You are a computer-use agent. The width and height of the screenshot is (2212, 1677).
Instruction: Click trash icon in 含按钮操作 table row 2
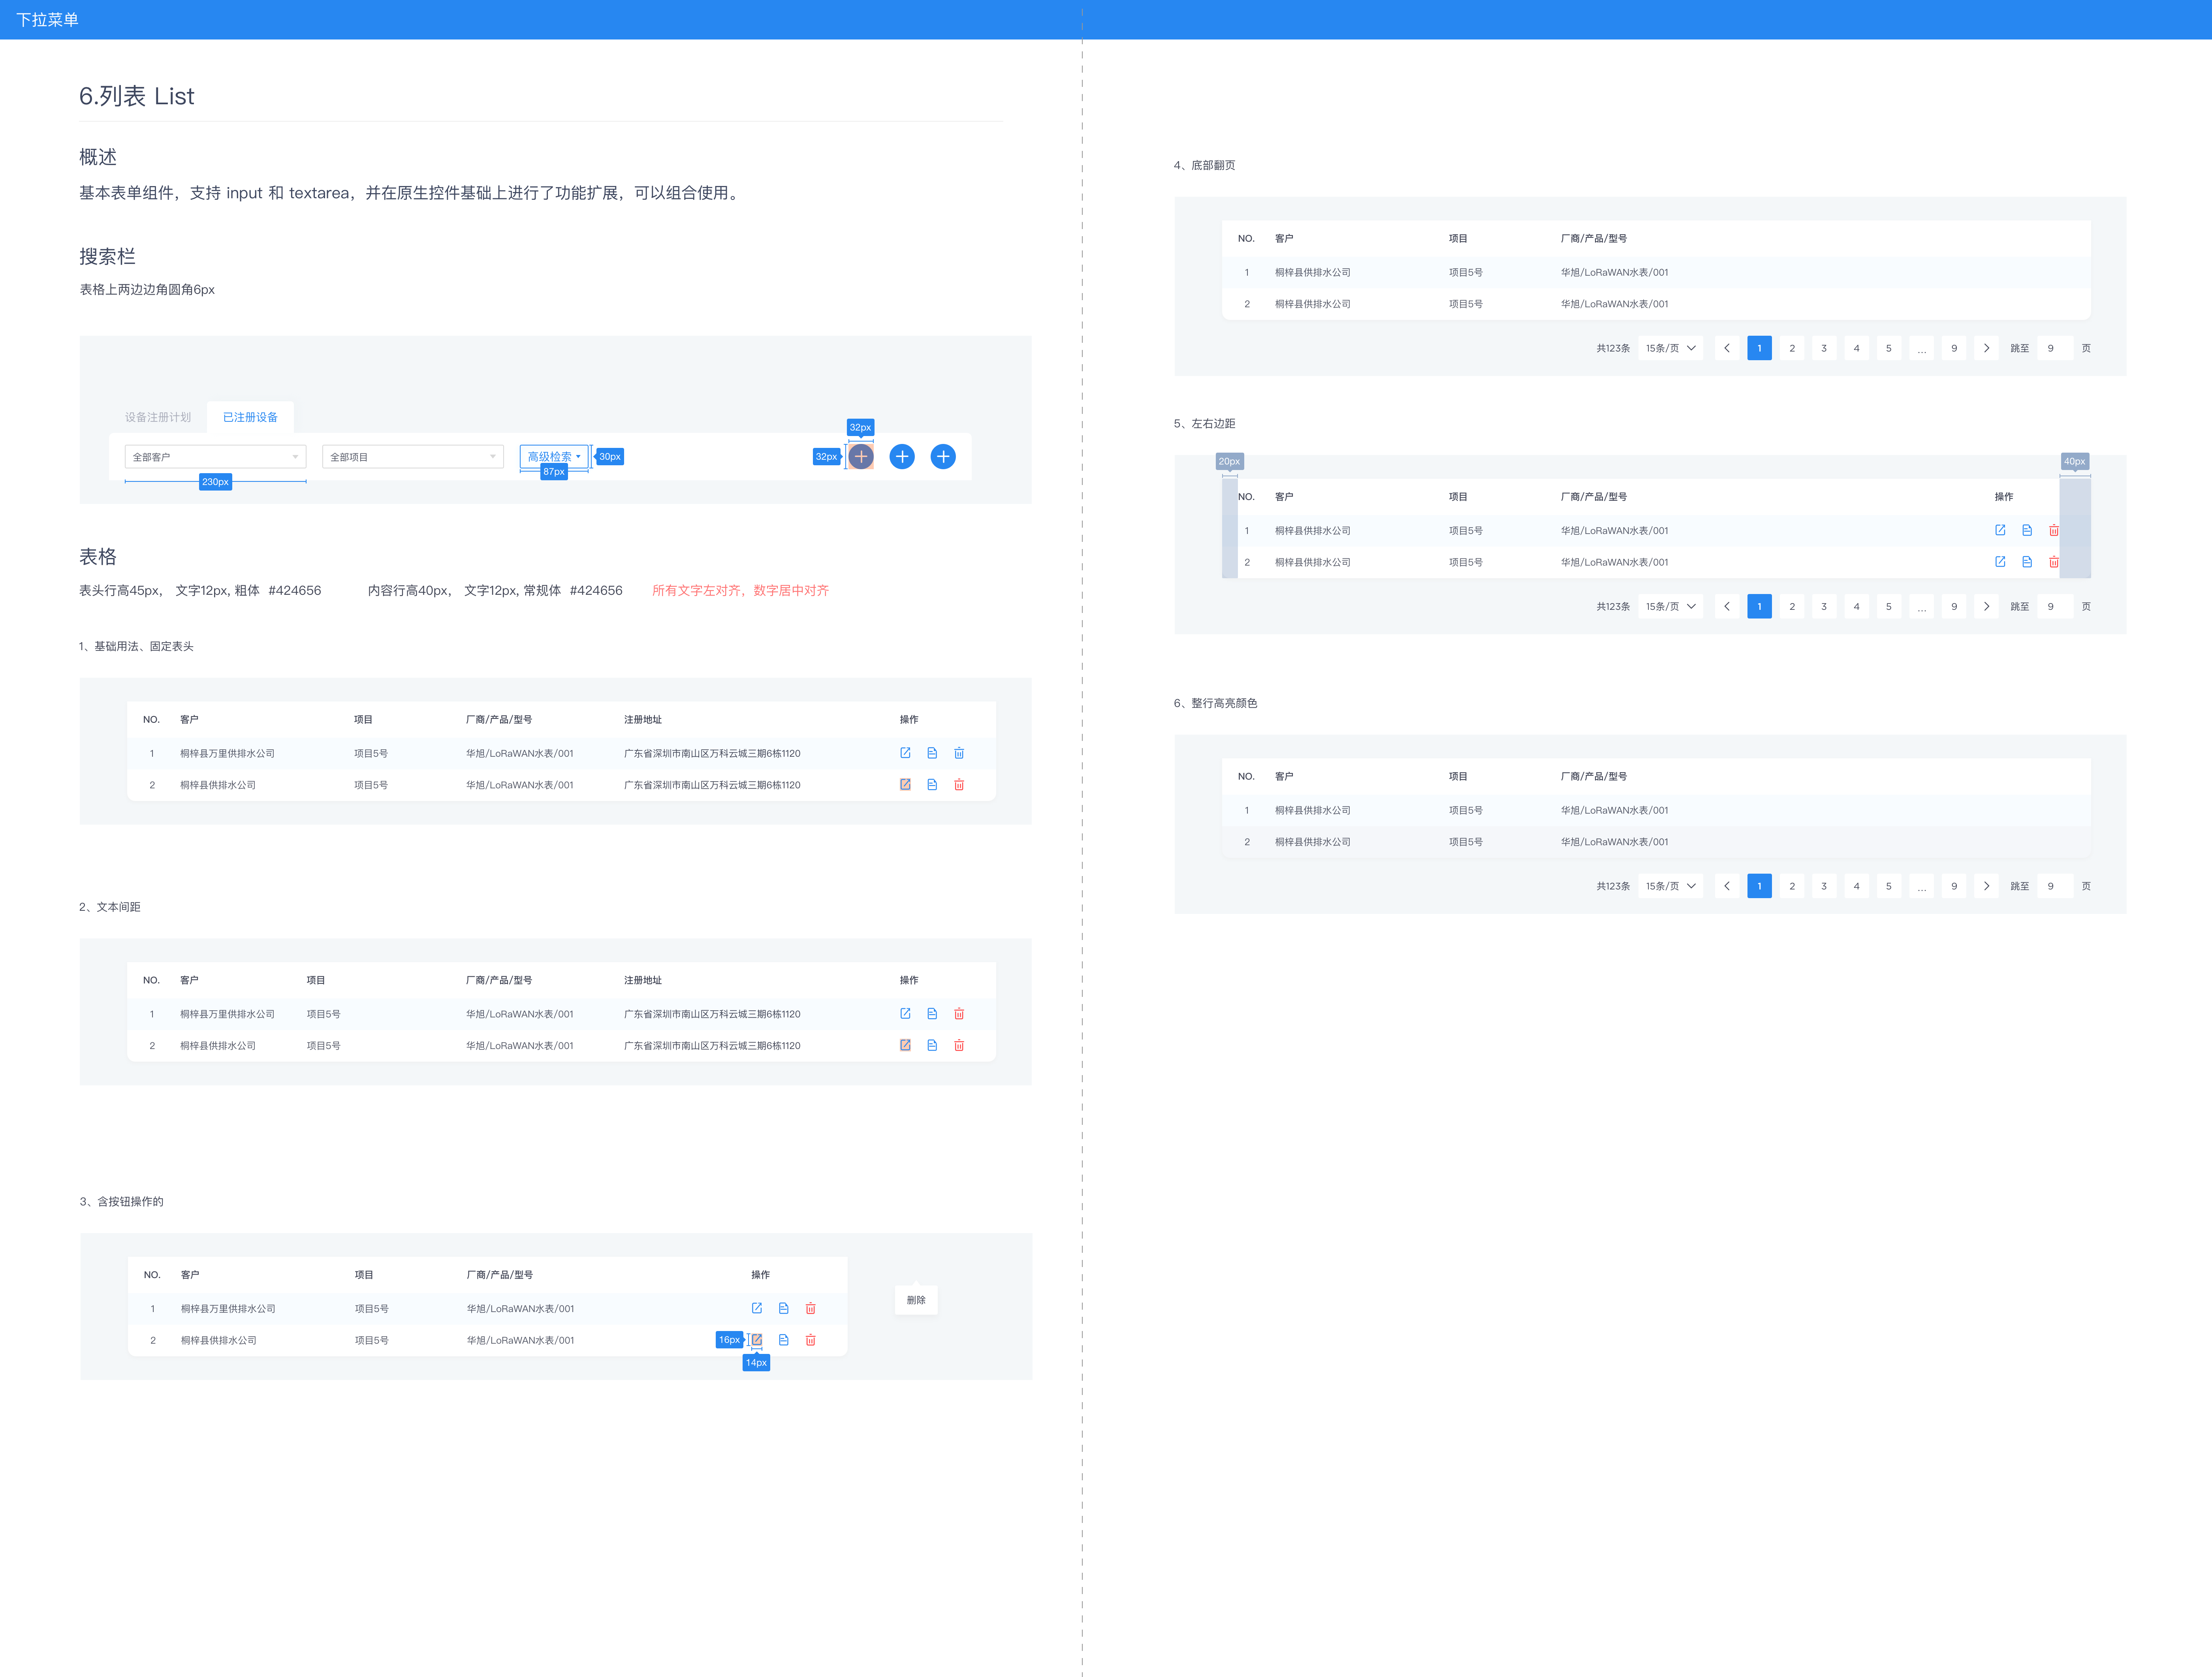click(811, 1340)
